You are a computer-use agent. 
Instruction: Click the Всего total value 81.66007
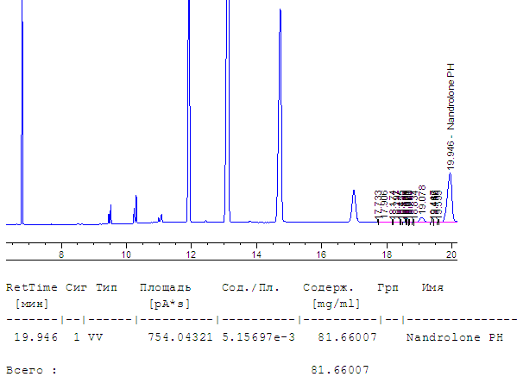pos(340,370)
